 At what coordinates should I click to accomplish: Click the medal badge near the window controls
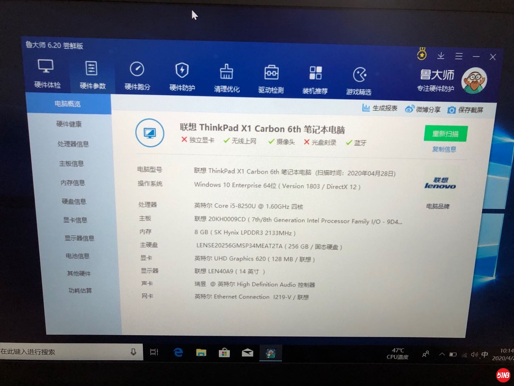click(x=422, y=54)
